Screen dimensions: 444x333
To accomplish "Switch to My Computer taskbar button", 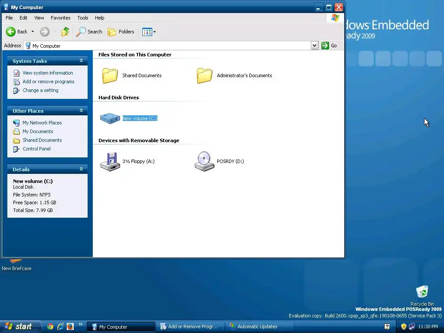I will pos(121,327).
